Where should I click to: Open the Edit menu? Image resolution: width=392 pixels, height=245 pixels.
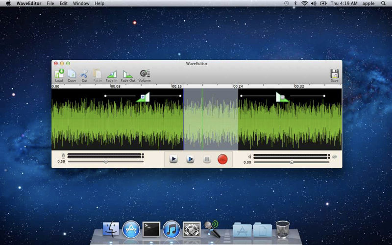64,3
